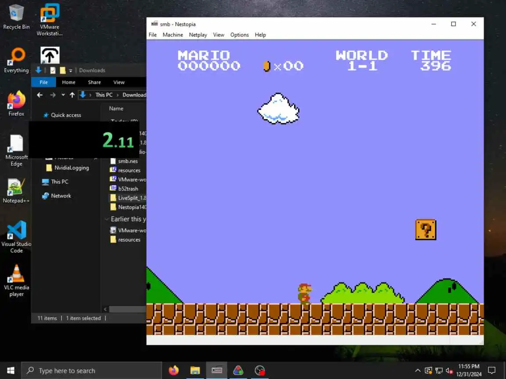
Task: Open Nestopia's View menu
Action: tap(218, 35)
